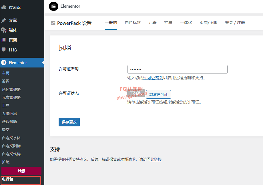Click the 许可证密钥 field label
The height and width of the screenshot is (185, 263).
(x=68, y=69)
